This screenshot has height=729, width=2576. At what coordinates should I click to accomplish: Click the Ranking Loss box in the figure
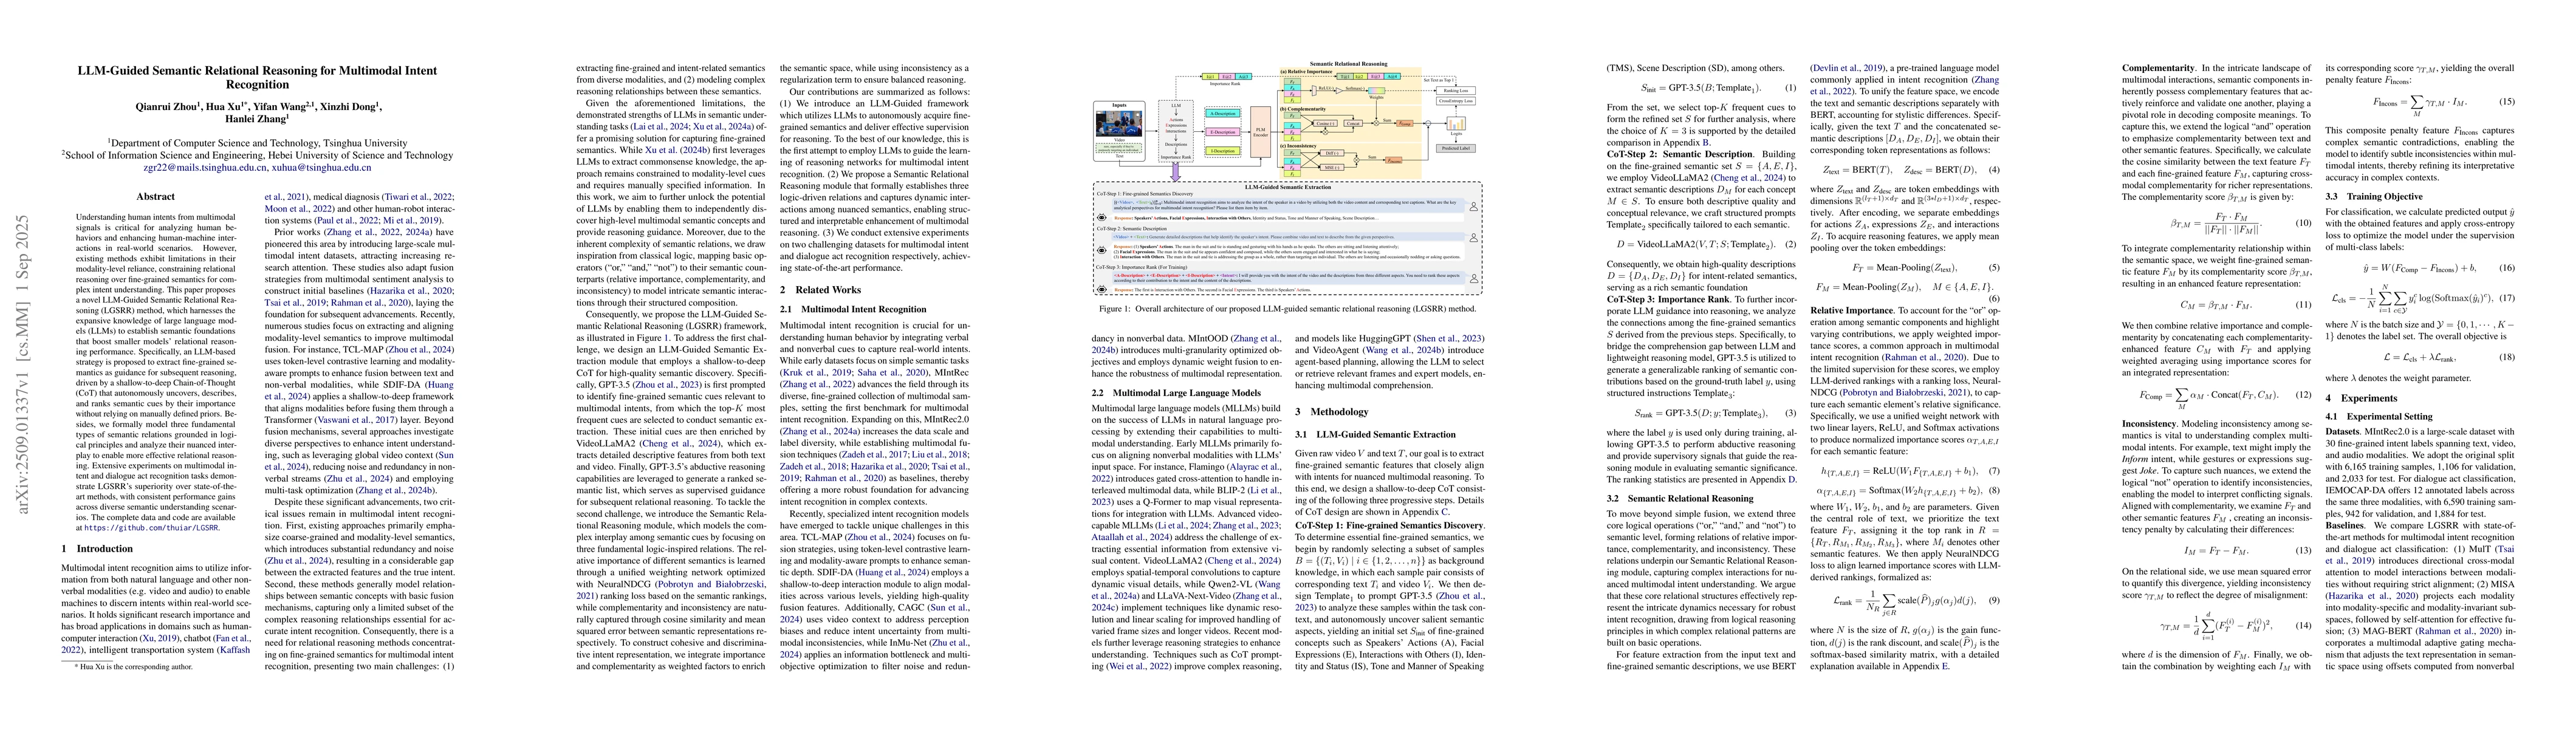(1455, 91)
